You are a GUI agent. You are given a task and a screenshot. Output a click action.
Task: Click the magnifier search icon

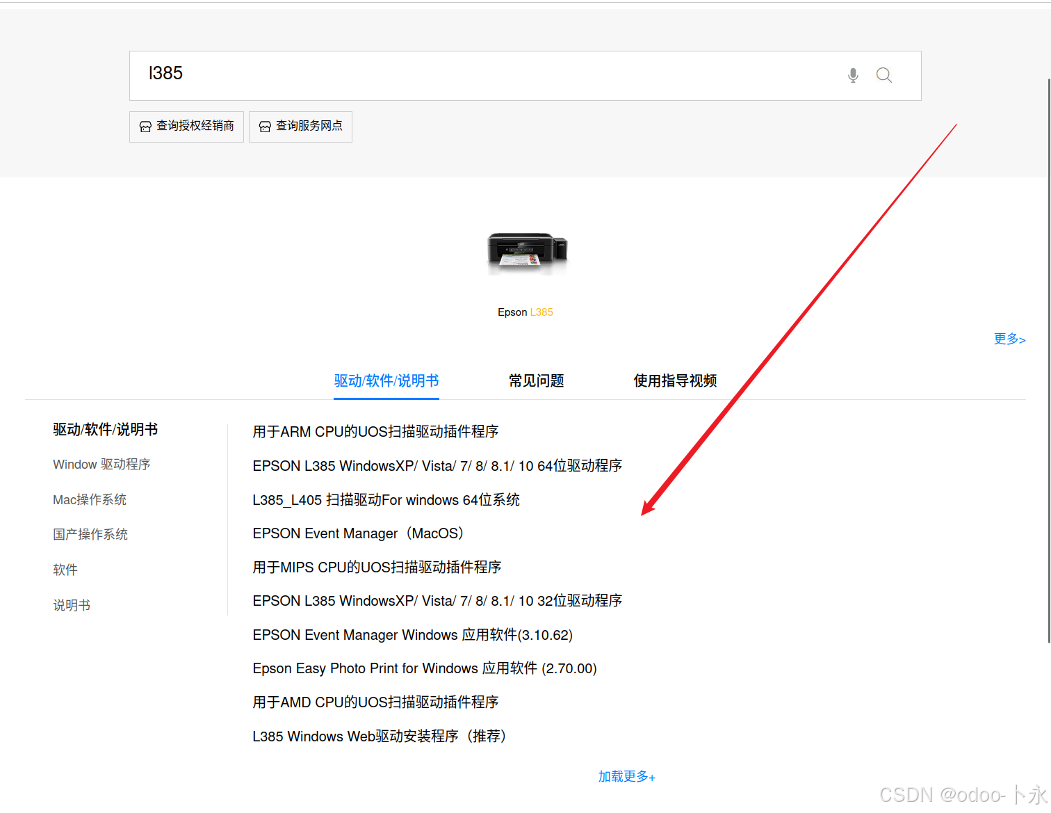(884, 75)
